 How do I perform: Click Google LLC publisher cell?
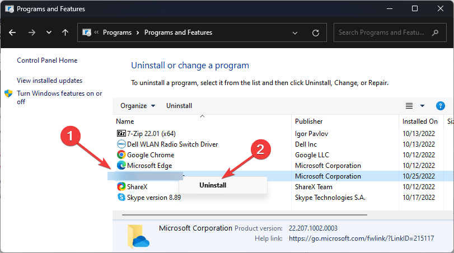coord(312,155)
